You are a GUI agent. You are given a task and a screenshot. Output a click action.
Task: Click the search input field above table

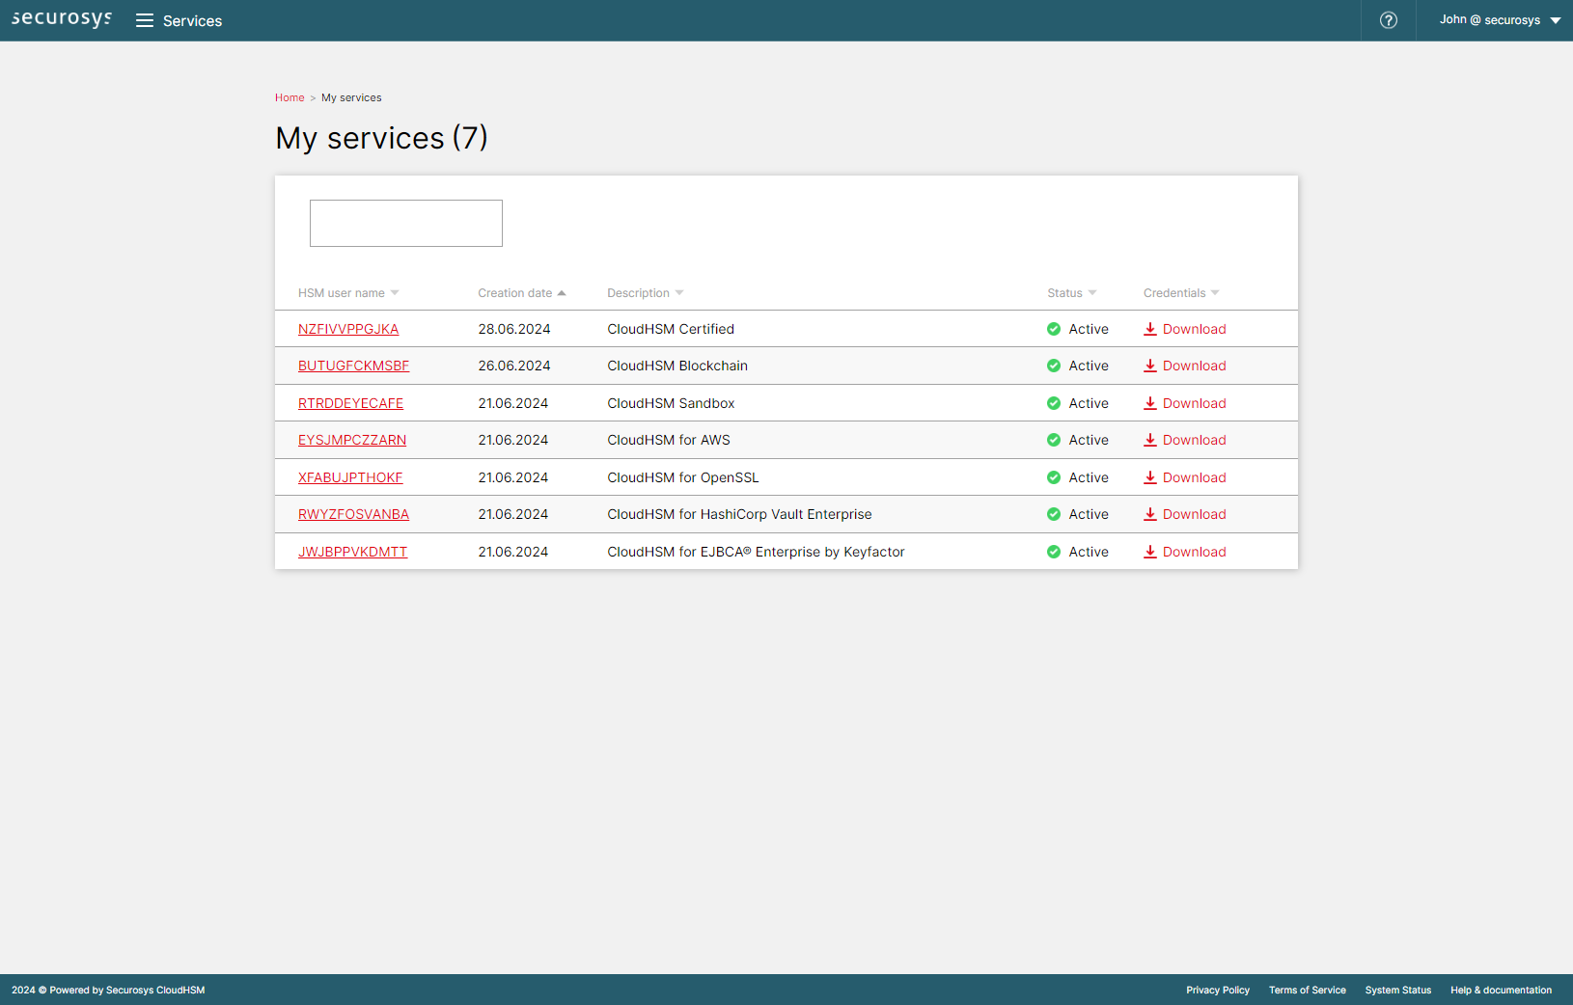[405, 223]
